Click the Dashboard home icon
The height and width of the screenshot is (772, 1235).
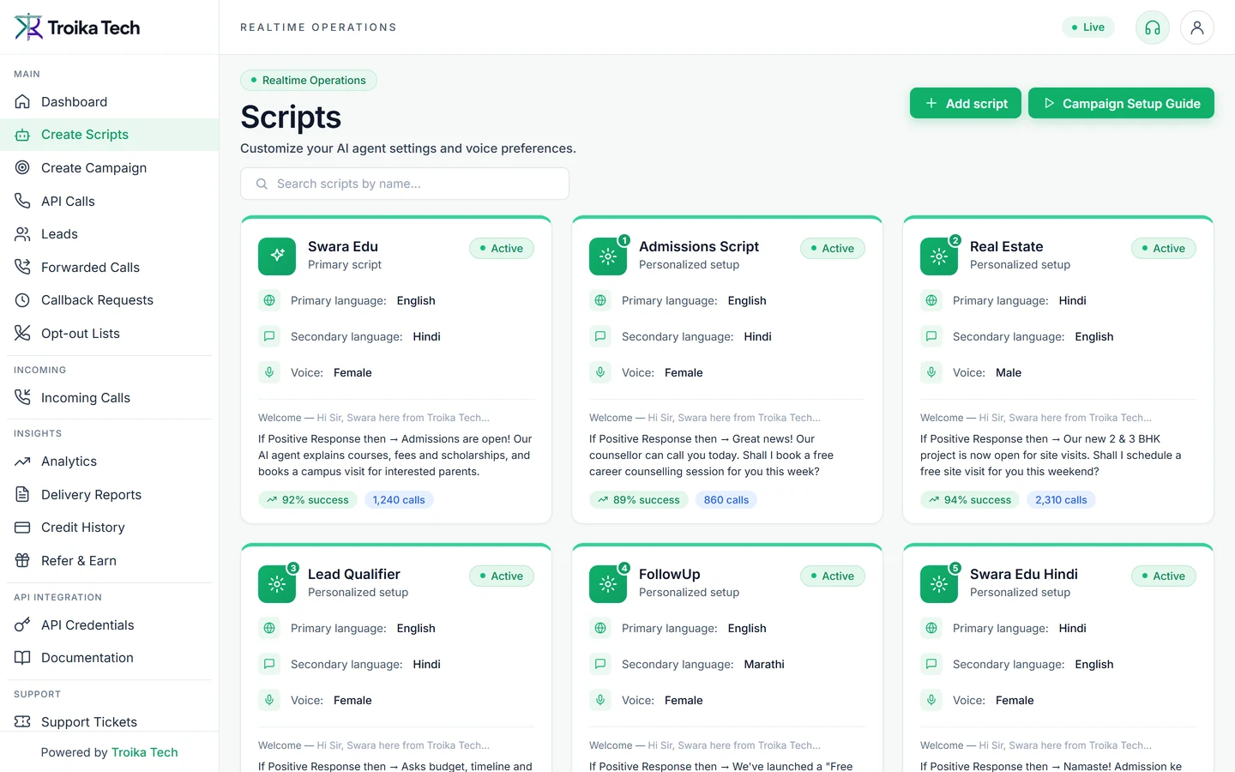coord(22,102)
